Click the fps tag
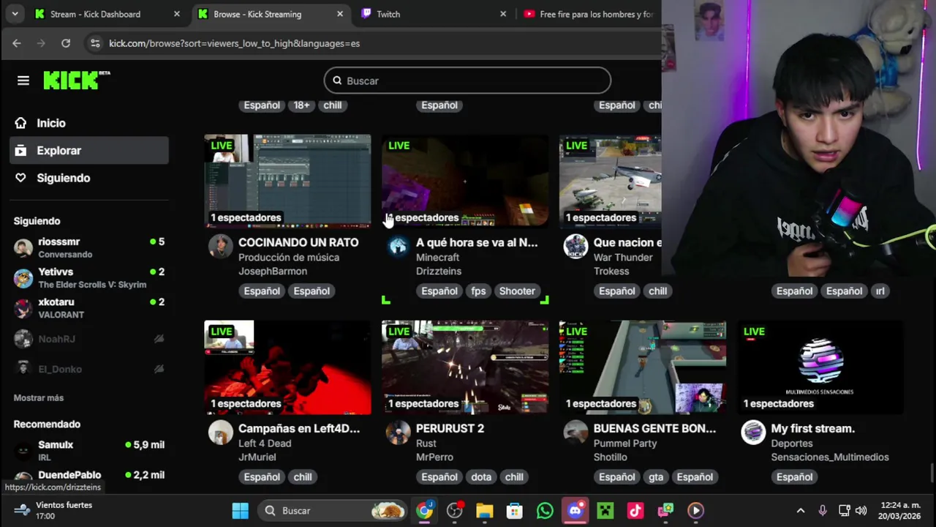 pos(478,291)
